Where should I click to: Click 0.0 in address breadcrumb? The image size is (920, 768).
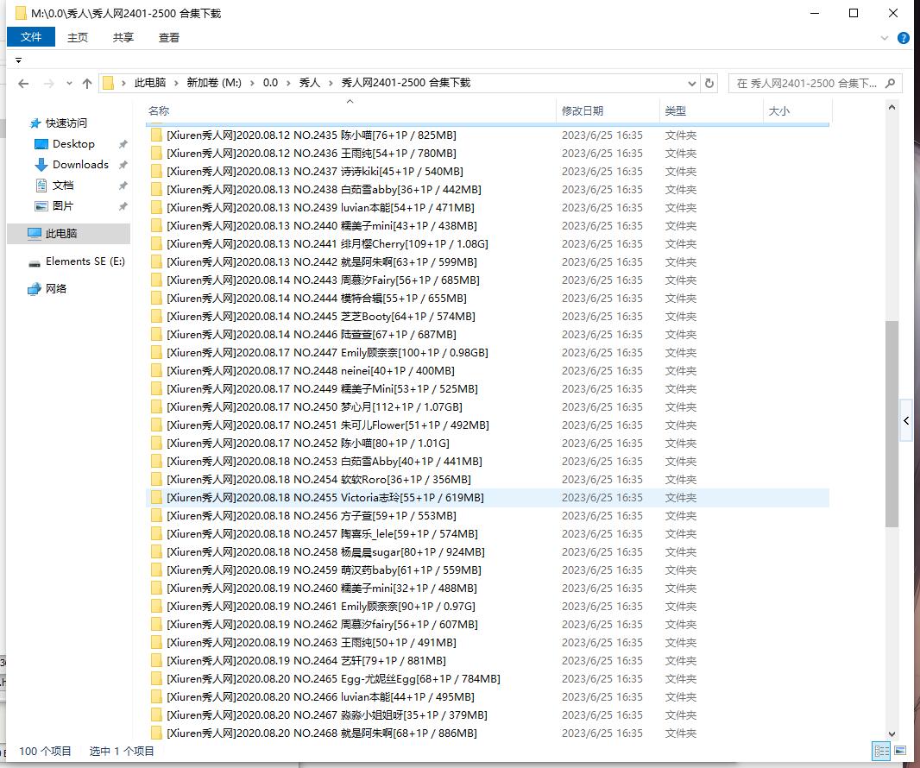click(x=270, y=83)
